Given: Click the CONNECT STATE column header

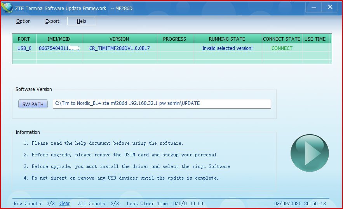Looking at the screenshot, I should pyautogui.click(x=282, y=39).
